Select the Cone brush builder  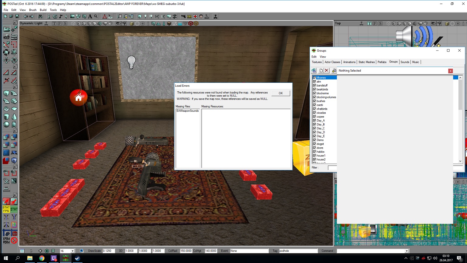point(14,117)
